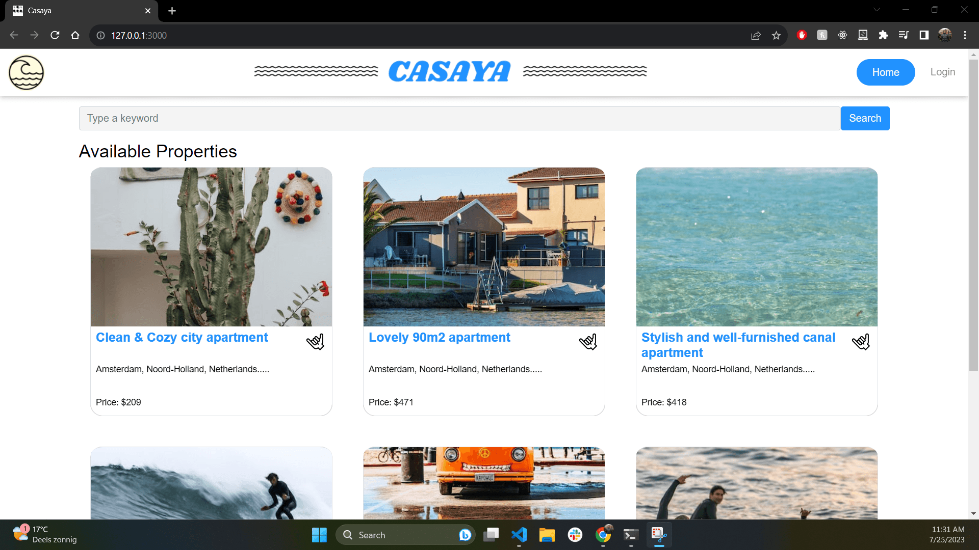Click the Available Properties heading

(x=158, y=151)
